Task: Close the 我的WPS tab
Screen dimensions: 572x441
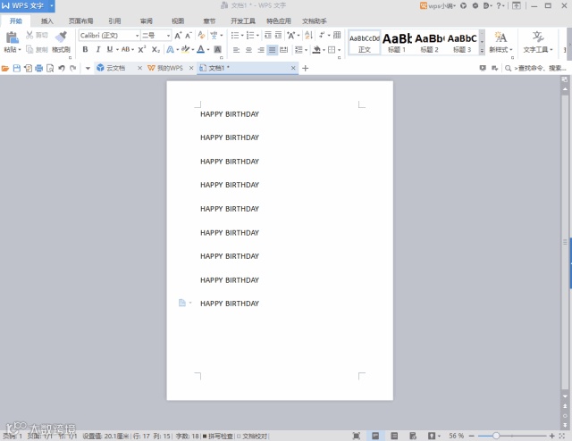Action: [x=190, y=68]
